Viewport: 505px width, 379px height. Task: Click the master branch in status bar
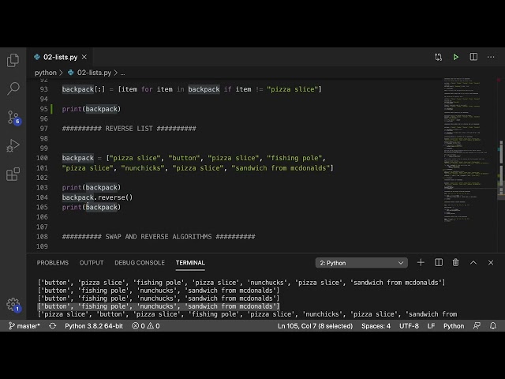24,326
